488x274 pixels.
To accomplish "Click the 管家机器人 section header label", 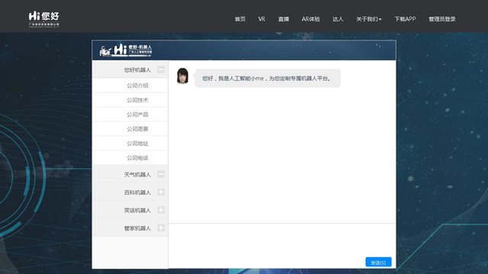I will pos(137,228).
